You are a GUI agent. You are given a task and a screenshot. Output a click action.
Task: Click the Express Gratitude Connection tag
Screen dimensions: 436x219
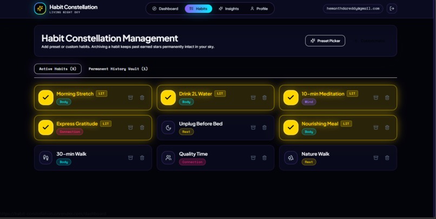point(70,132)
